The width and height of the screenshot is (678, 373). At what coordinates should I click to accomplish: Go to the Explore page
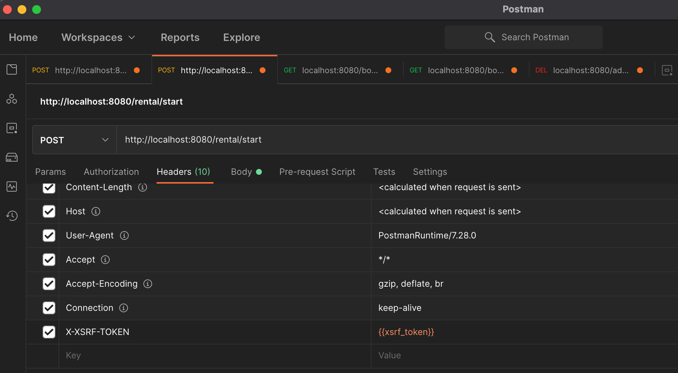[241, 37]
